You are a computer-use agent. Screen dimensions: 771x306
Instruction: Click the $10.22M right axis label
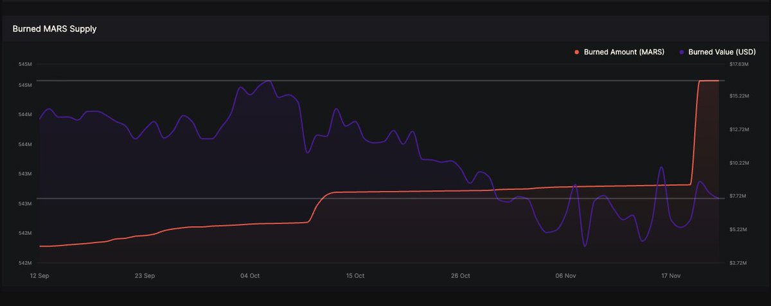(739, 163)
